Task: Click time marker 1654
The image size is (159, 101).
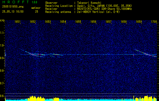Action: click(63, 21)
